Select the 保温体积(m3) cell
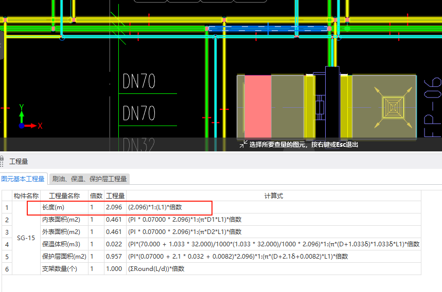This screenshot has height=292, width=442. point(64,244)
